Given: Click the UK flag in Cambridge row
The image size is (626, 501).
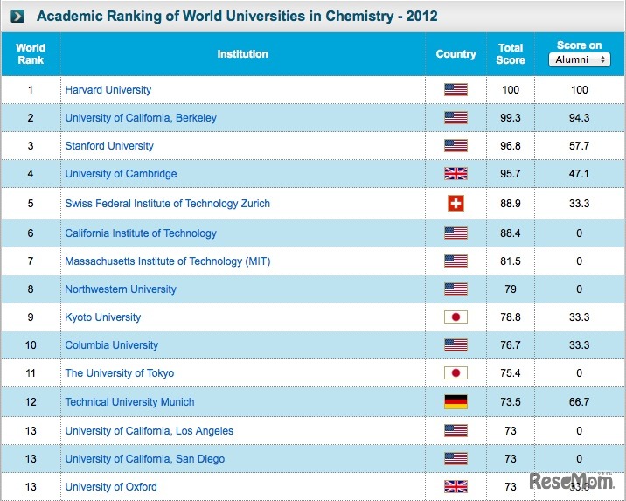Looking at the screenshot, I should click(x=456, y=174).
